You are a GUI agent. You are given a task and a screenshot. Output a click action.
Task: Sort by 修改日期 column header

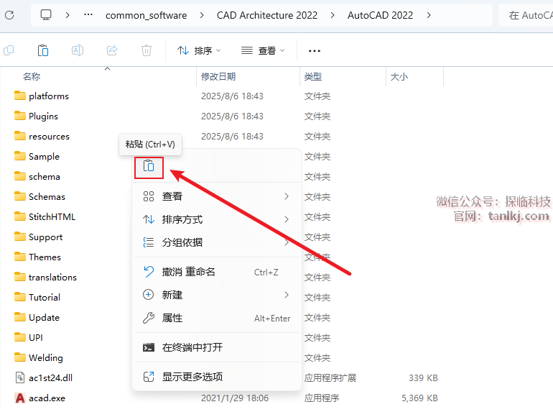(218, 77)
